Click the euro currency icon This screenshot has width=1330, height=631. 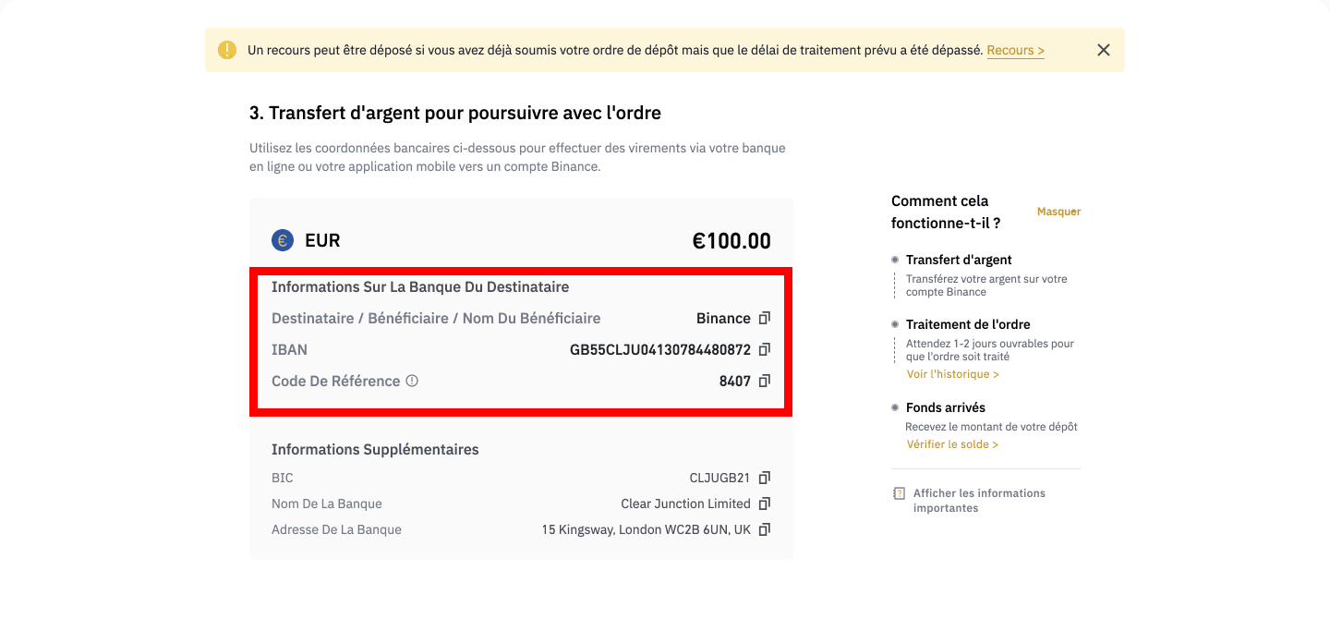click(x=283, y=241)
